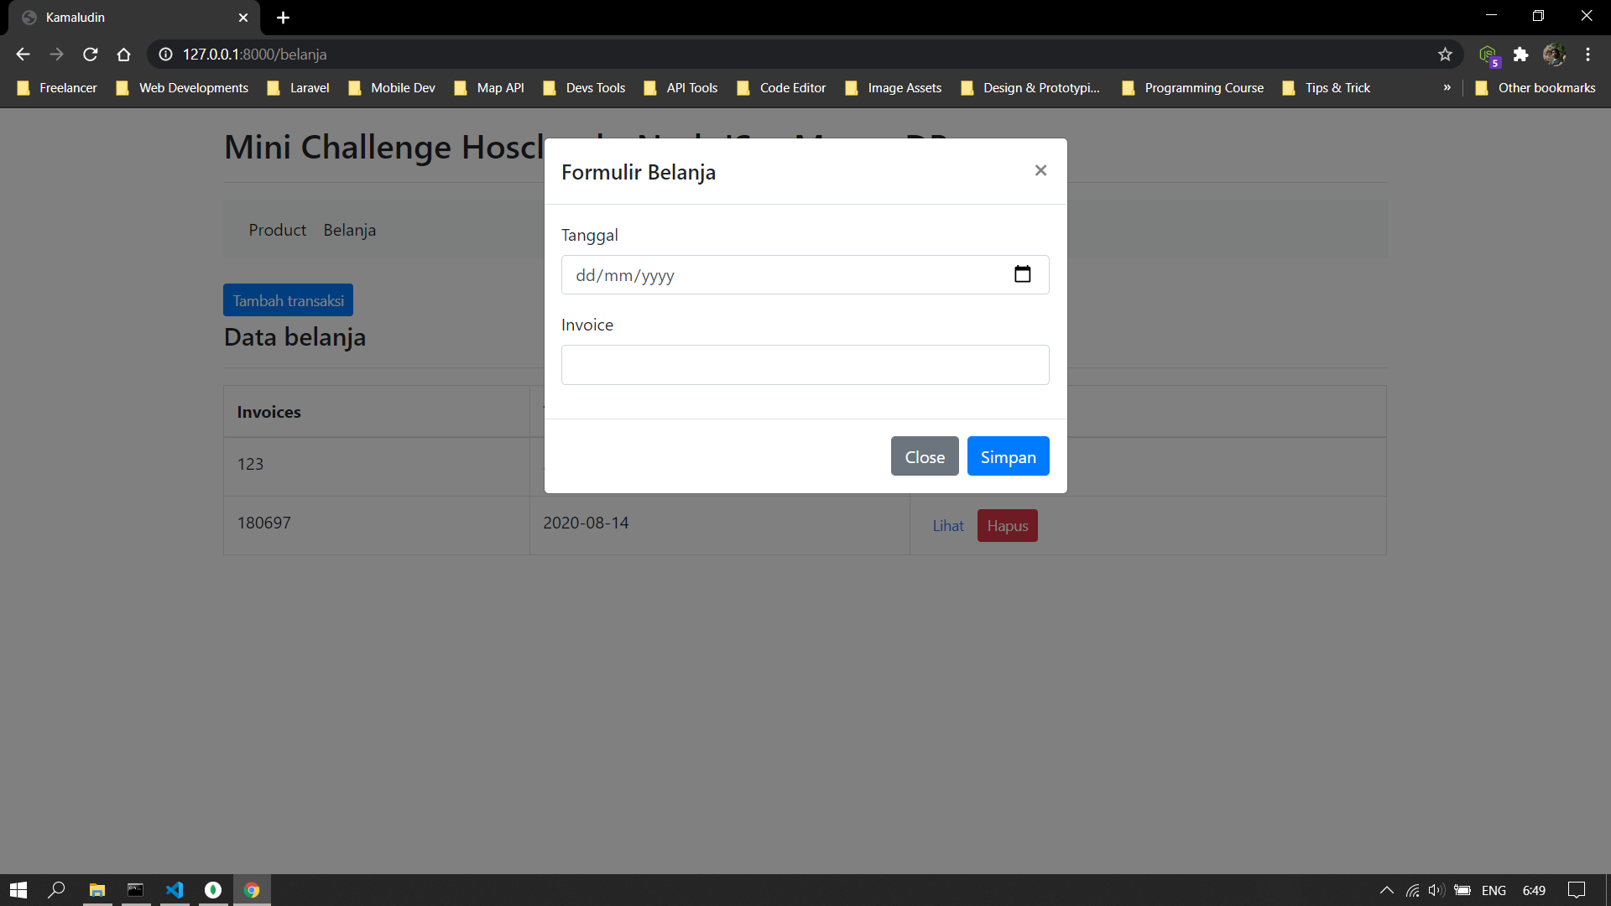Click the address bar URL
The image size is (1611, 906).
pyautogui.click(x=254, y=55)
